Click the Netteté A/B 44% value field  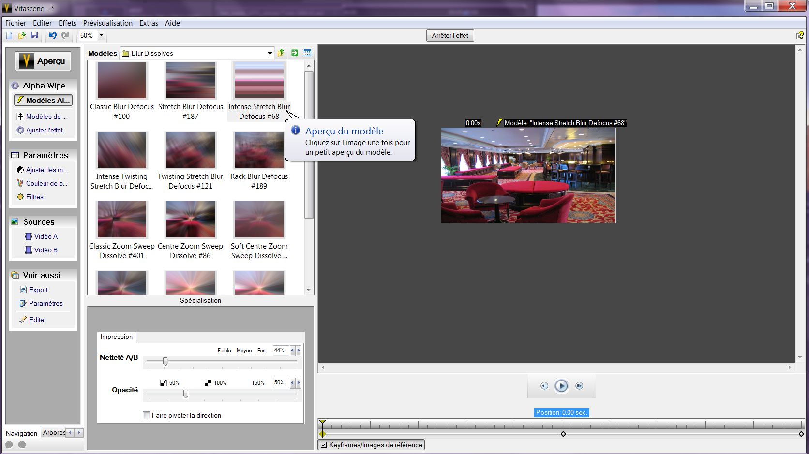280,350
